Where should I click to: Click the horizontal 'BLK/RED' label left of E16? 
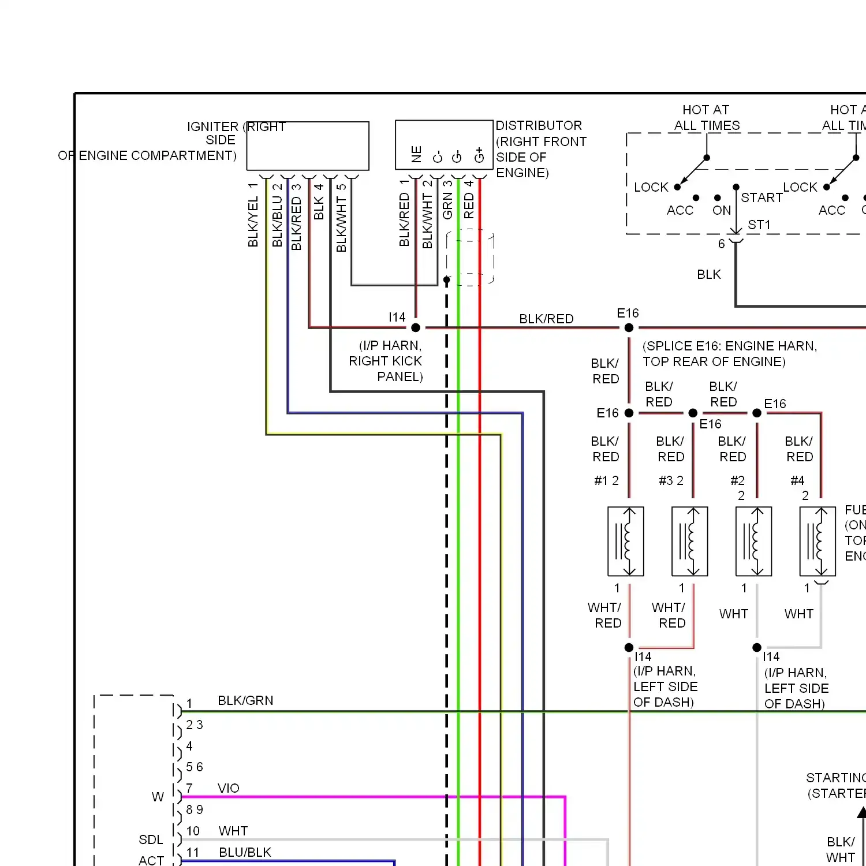pos(546,319)
